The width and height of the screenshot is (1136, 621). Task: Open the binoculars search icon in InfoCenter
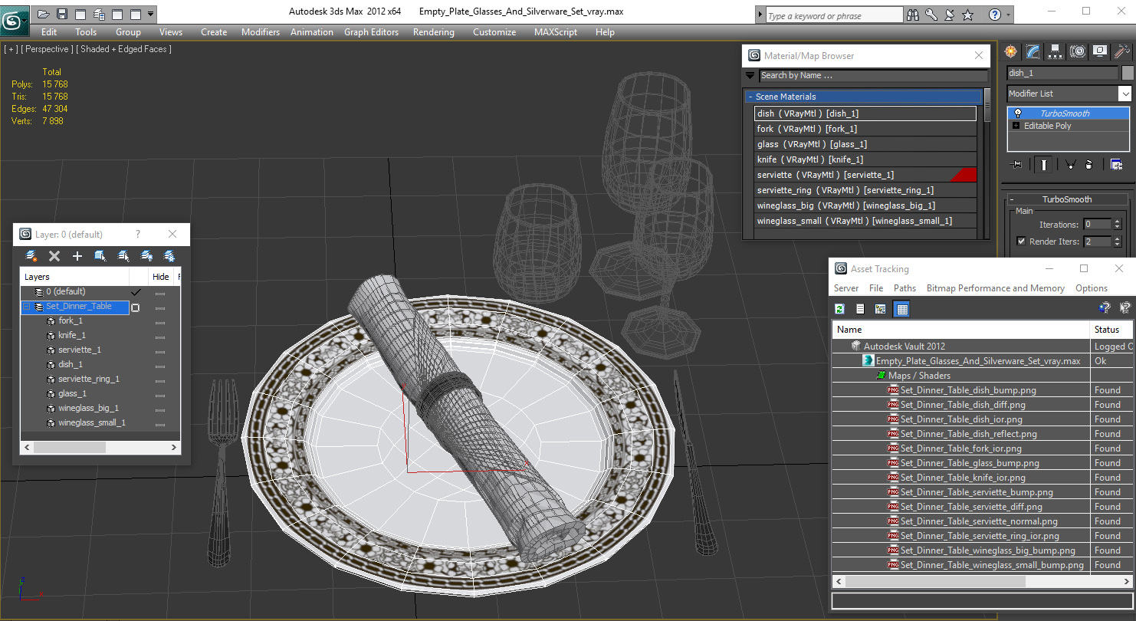click(x=913, y=15)
